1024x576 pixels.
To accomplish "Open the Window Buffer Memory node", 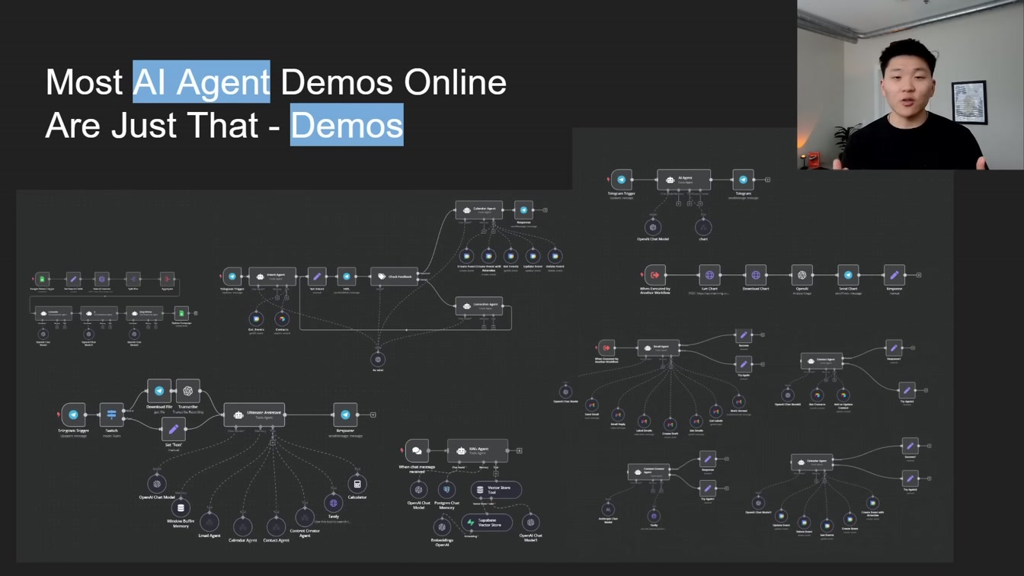I will pos(181,507).
